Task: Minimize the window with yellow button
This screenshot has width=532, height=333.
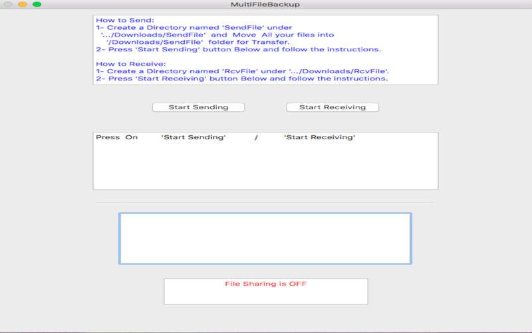Action: click(x=23, y=5)
